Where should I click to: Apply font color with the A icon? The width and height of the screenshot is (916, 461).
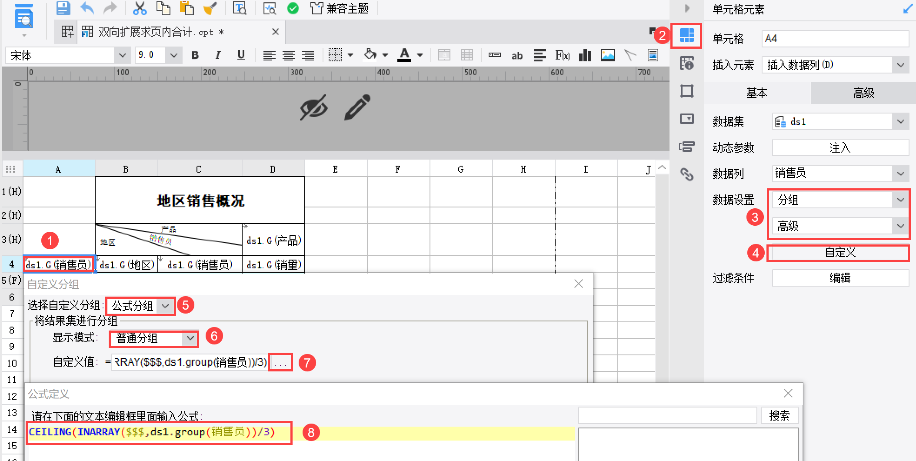(404, 55)
